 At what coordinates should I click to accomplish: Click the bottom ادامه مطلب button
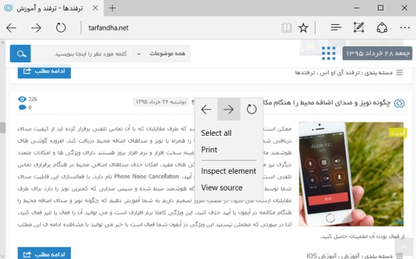pos(44,254)
